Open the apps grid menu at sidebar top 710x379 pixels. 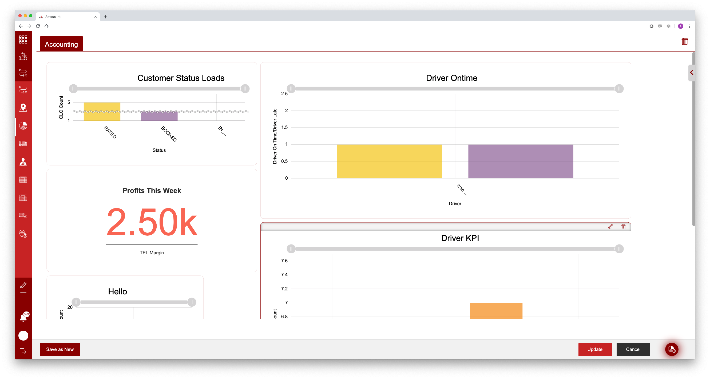pos(23,40)
